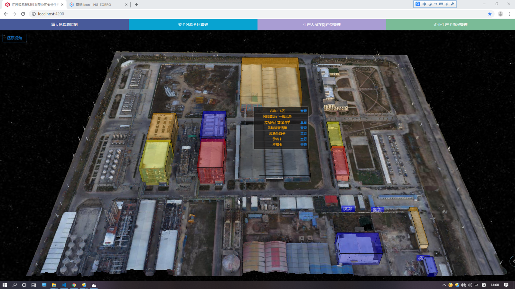Reload the page with the refresh icon
The width and height of the screenshot is (515, 289).
(23, 14)
